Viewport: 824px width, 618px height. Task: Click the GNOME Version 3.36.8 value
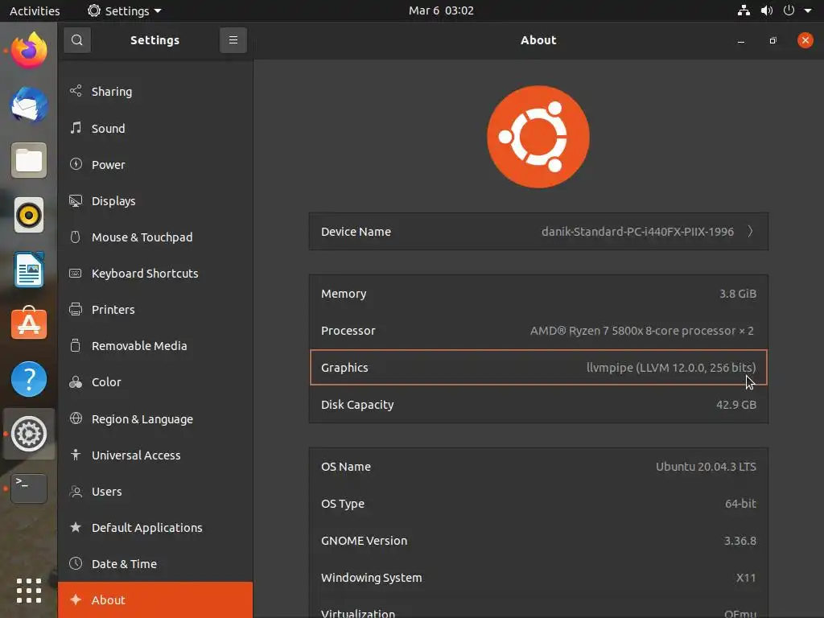[x=740, y=540]
